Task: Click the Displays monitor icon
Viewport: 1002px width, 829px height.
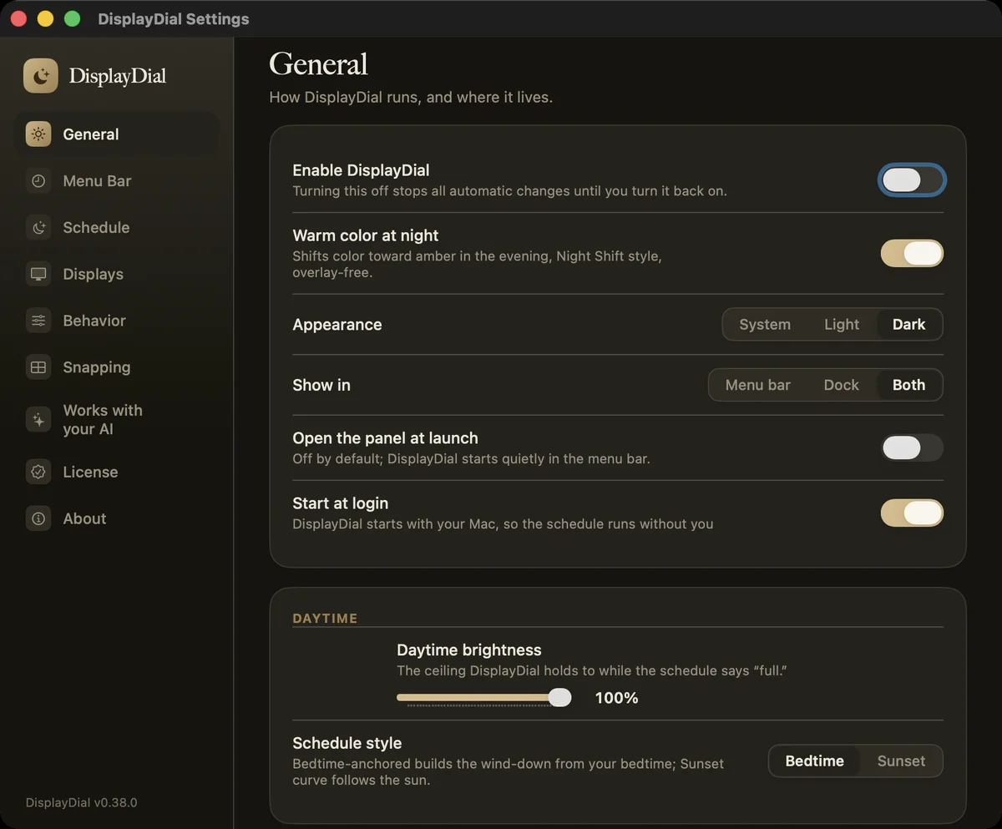Action: pos(38,274)
